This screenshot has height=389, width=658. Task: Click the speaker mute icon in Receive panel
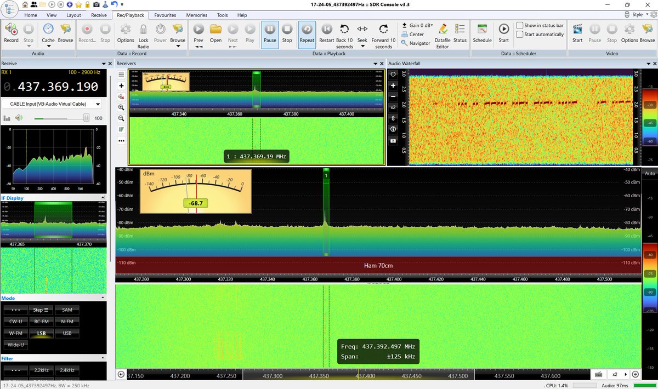(x=19, y=118)
